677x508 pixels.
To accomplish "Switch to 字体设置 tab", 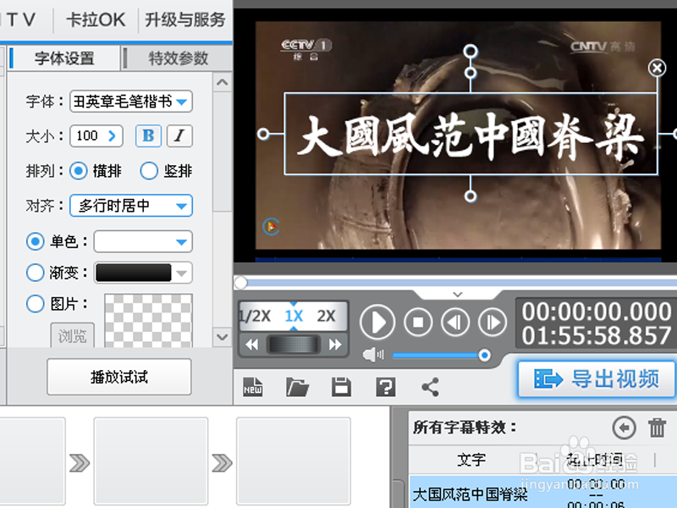I will pyautogui.click(x=64, y=58).
